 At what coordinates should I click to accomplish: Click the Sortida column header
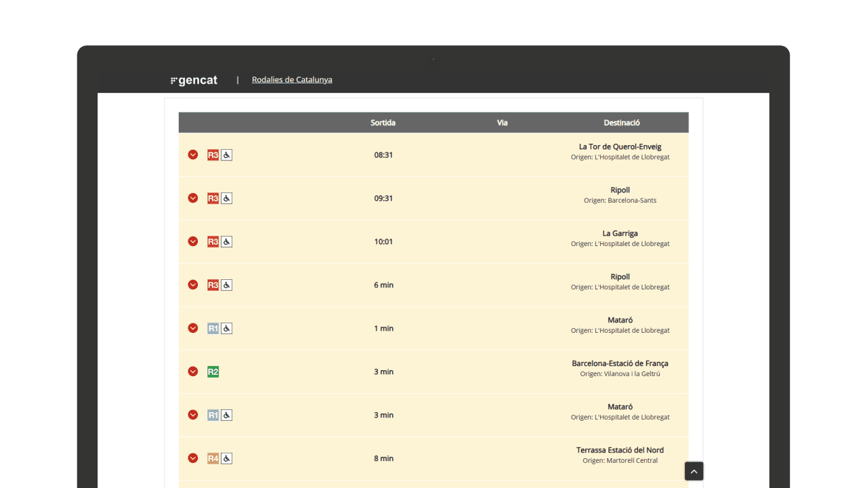click(x=383, y=123)
